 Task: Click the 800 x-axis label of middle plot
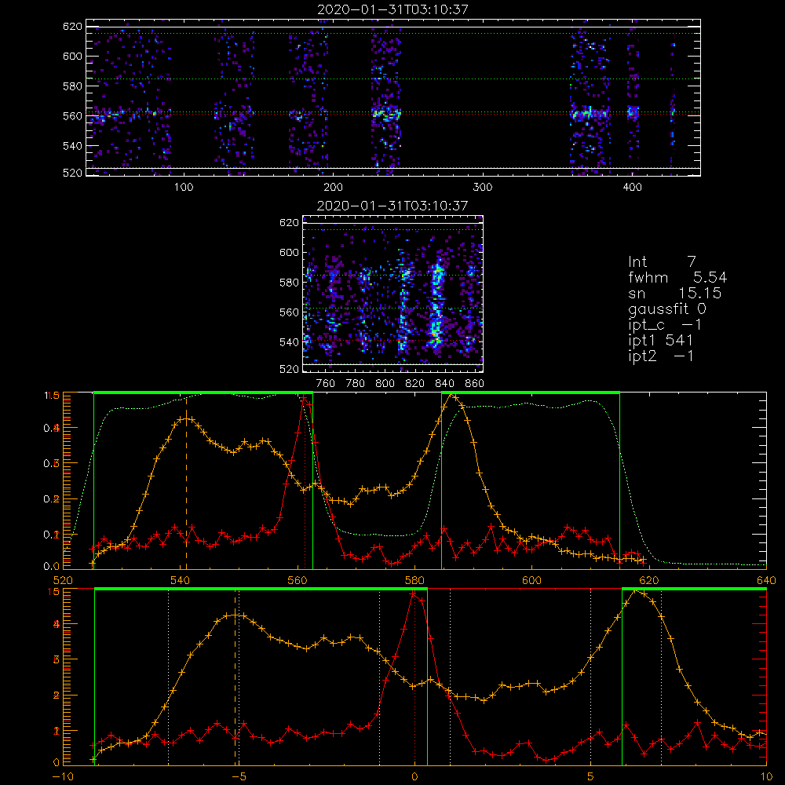tap(385, 384)
